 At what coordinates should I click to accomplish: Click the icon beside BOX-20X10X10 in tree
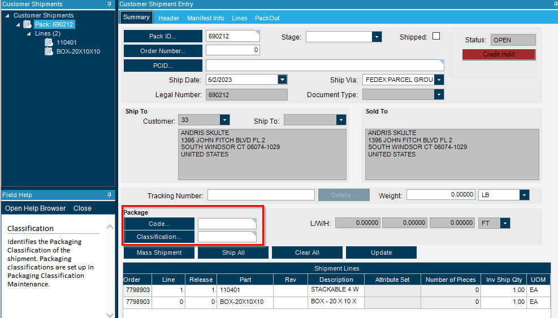pyautogui.click(x=49, y=51)
